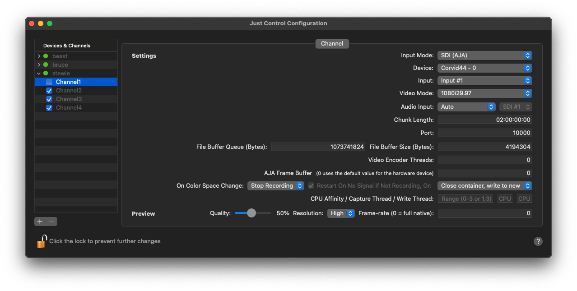Click the Video Encoder Threads field
The image size is (577, 291).
[x=484, y=160]
